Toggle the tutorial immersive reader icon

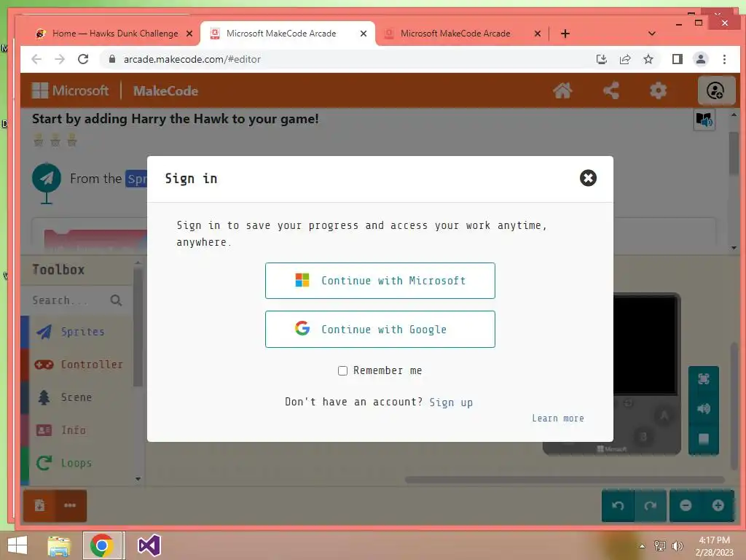[x=704, y=119]
